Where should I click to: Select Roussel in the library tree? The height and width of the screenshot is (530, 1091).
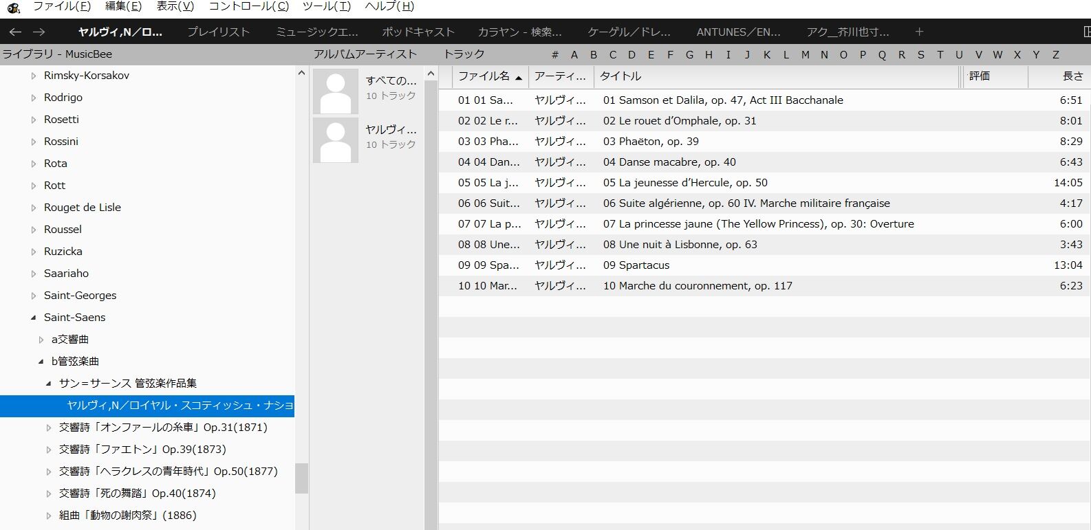pyautogui.click(x=63, y=230)
